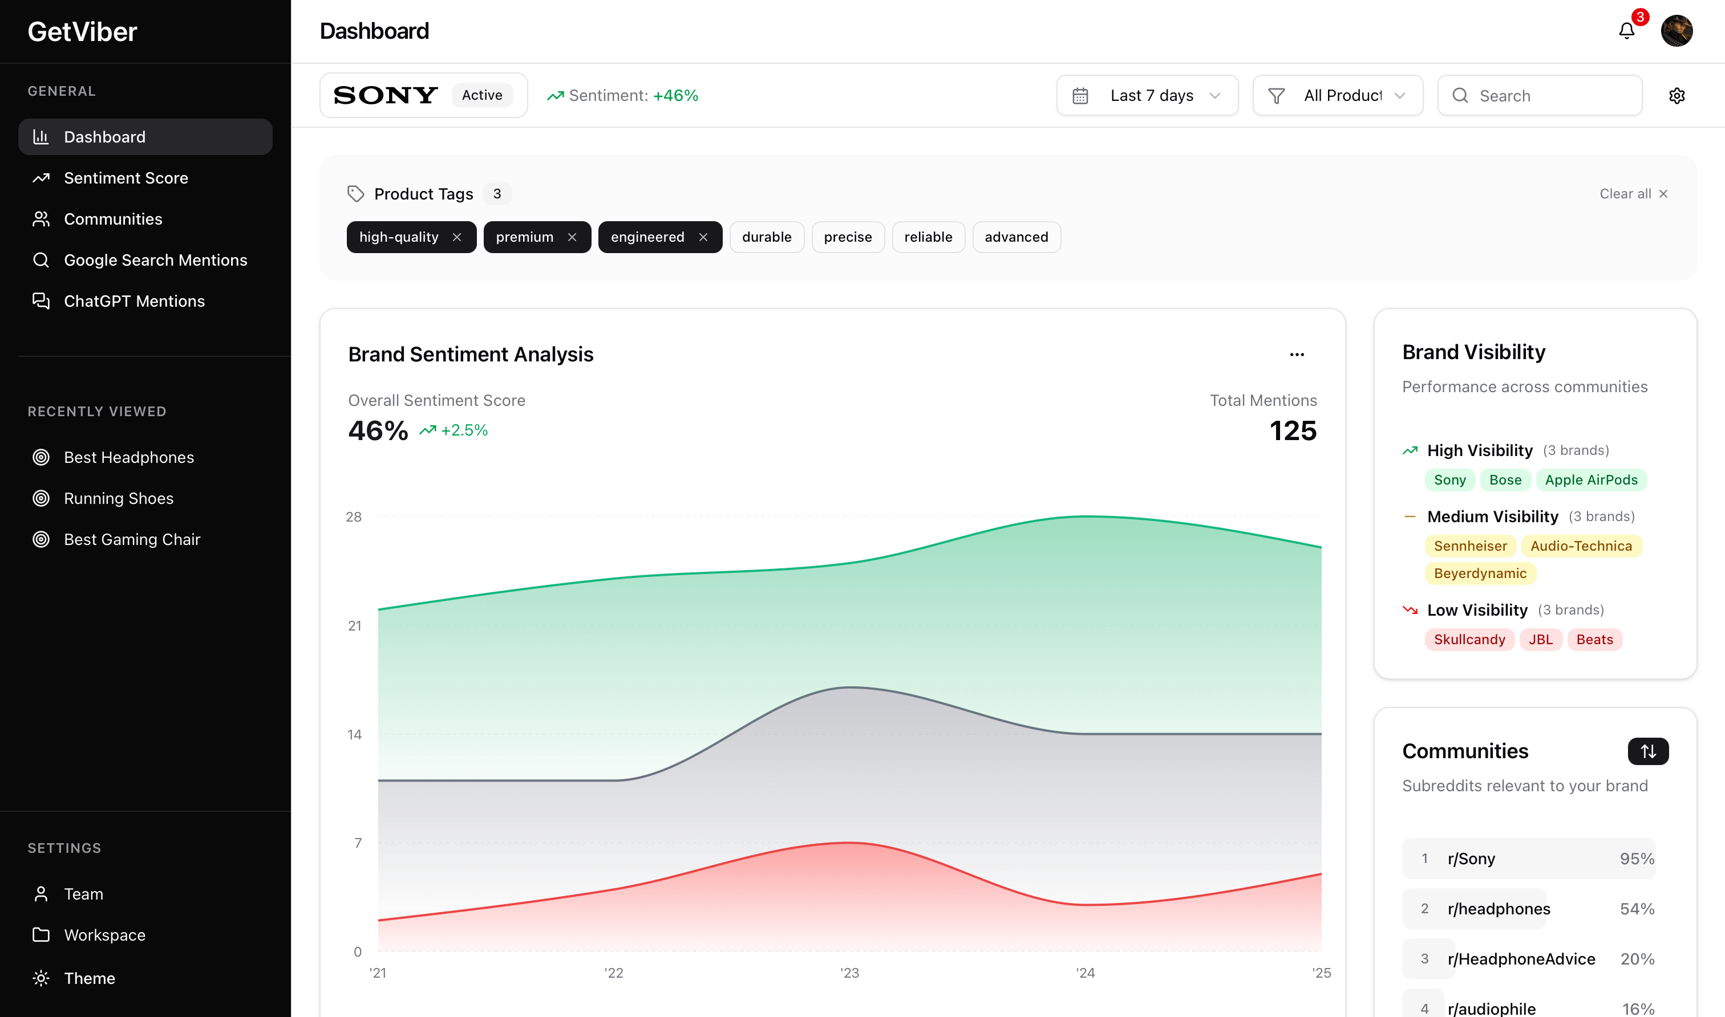Open the Best Headphones recent item
Screen dimensions: 1725x1017
(x=129, y=457)
